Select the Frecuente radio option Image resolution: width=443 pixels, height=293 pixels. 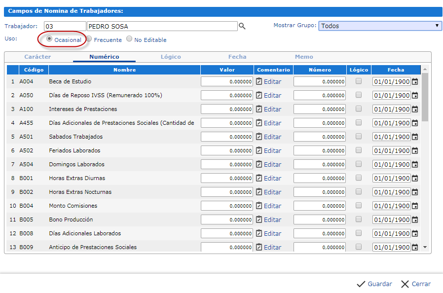(89, 39)
